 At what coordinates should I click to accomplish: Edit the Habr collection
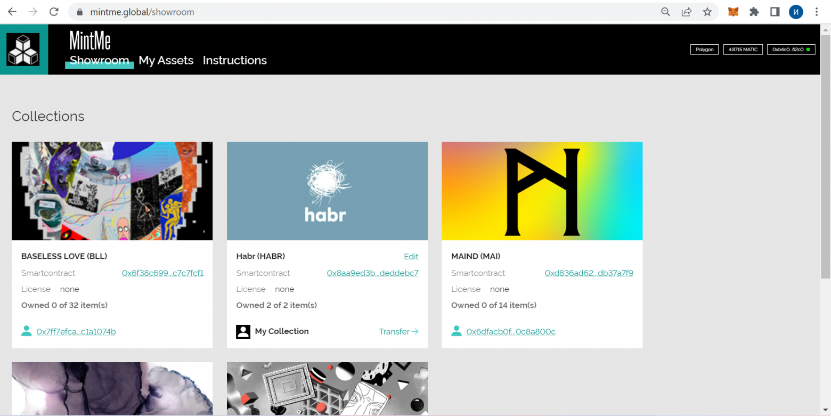(x=411, y=257)
